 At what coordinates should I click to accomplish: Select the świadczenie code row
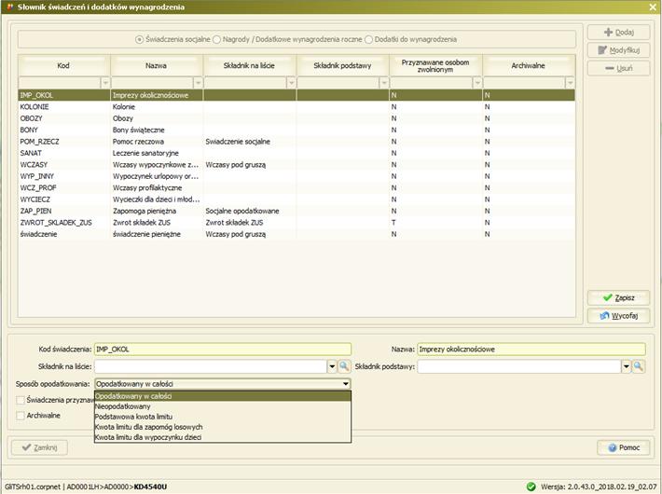pyautogui.click(x=297, y=234)
